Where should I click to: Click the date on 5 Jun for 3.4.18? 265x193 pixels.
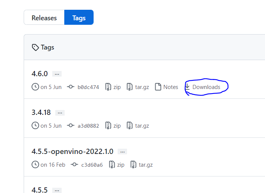[x=51, y=126]
